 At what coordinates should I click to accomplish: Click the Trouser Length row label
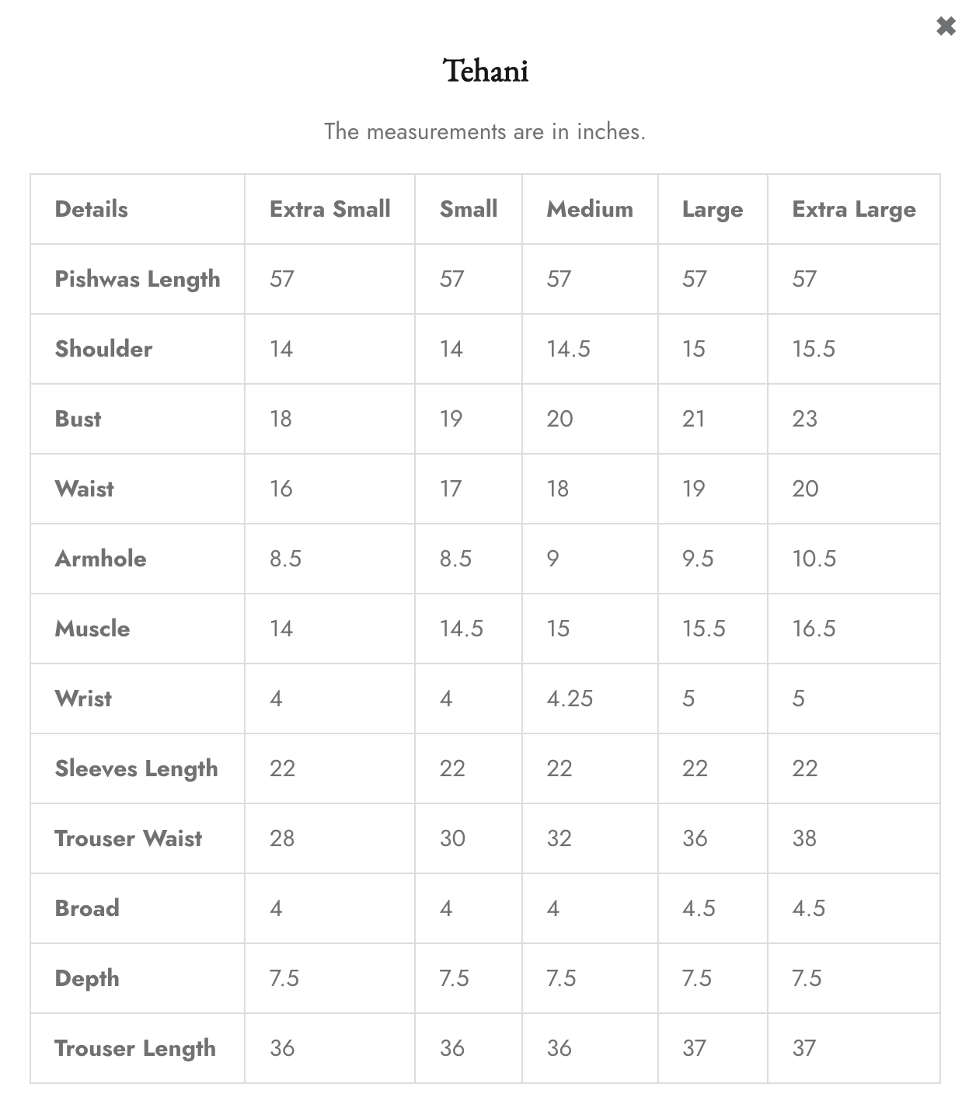point(135,1048)
